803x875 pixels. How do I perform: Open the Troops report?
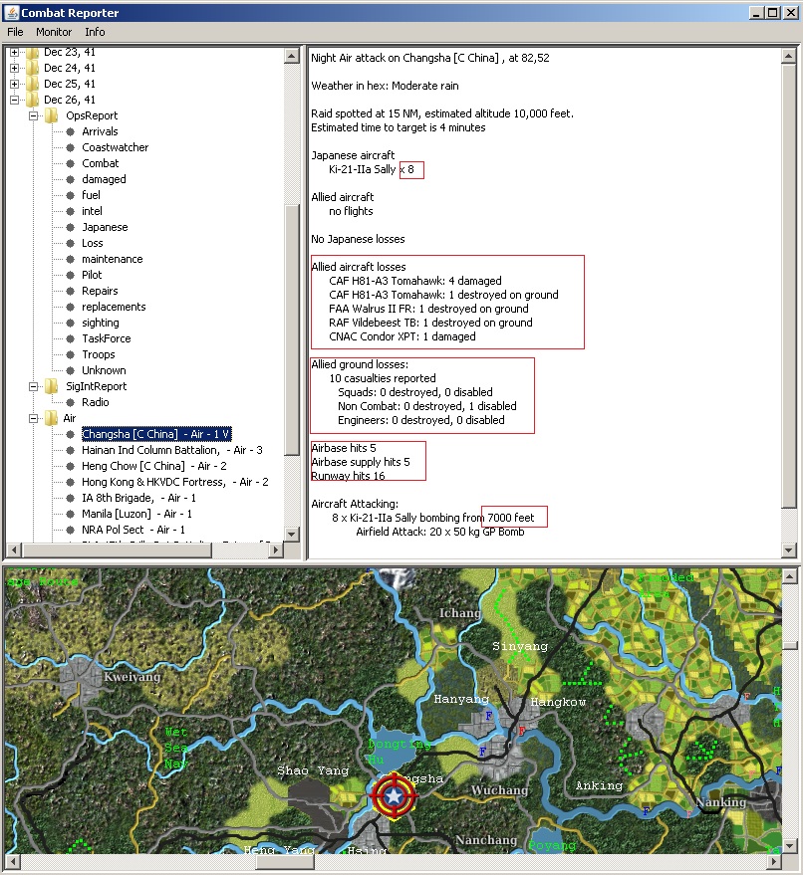[x=99, y=354]
